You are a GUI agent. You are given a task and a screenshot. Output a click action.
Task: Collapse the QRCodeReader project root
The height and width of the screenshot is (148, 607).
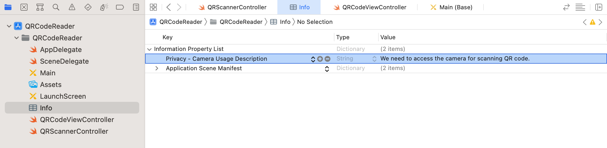point(9,26)
